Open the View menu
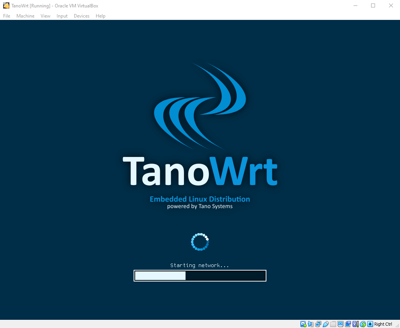The image size is (400, 328). point(45,16)
